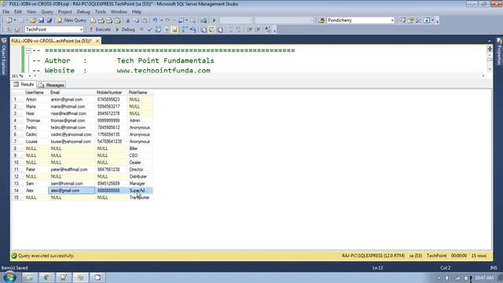The height and width of the screenshot is (283, 503).
Task: Open the Undo history dropdown arrow
Action: click(x=161, y=20)
